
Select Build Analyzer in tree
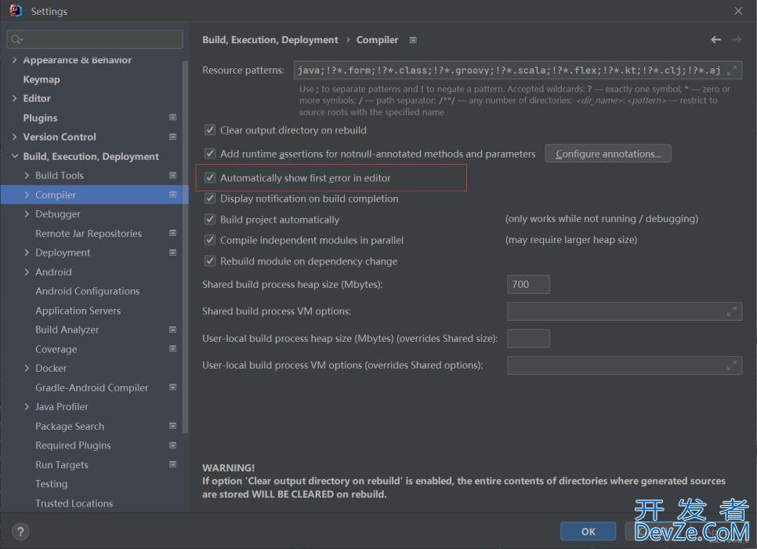[x=67, y=329]
